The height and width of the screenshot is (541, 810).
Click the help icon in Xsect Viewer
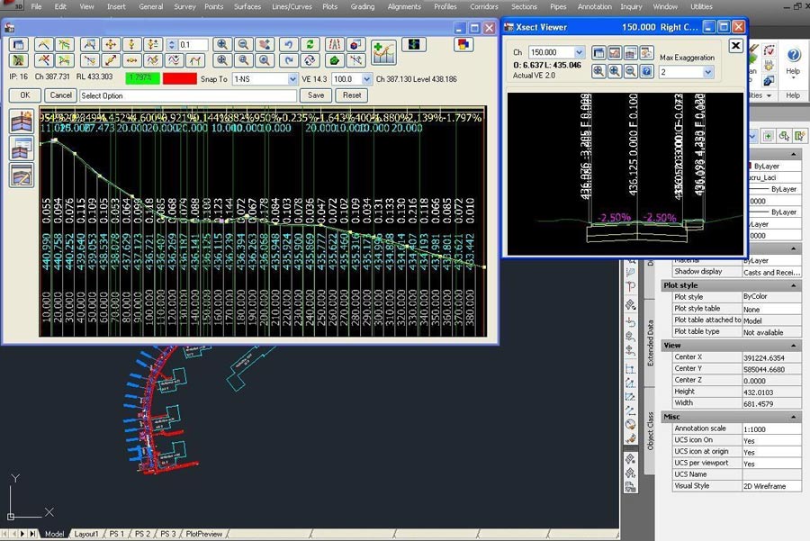point(646,71)
